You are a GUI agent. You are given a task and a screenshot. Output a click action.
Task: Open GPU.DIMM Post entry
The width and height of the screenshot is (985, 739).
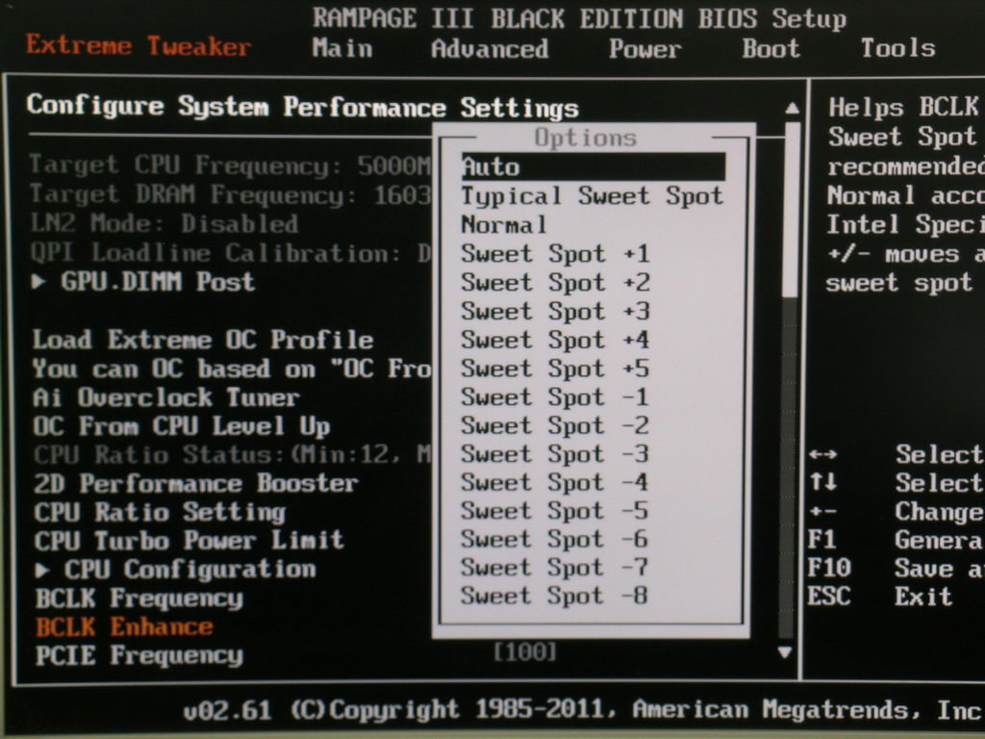(x=158, y=282)
